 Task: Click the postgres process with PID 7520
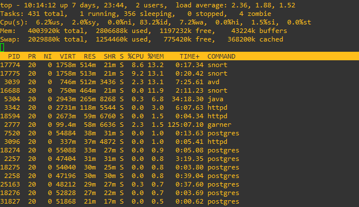pos(120,133)
